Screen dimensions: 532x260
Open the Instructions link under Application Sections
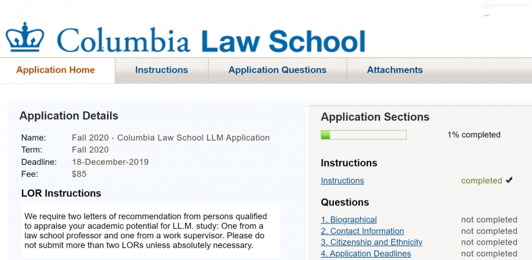coord(342,181)
